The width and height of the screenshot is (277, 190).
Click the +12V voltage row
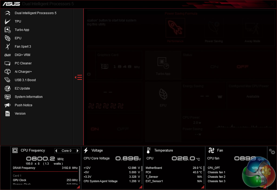coord(112,168)
